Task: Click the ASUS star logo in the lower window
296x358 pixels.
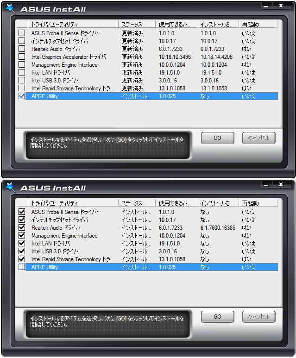Action: click(11, 187)
